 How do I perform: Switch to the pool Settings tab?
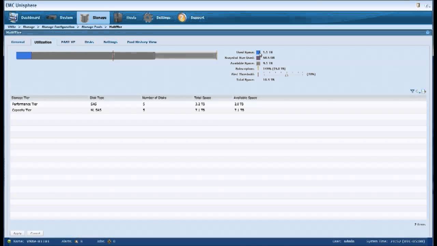coord(110,42)
